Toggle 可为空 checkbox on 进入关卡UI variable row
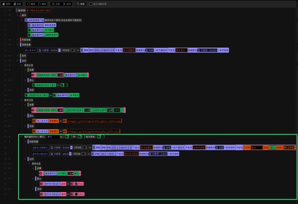The image size is (298, 204). (x=73, y=50)
